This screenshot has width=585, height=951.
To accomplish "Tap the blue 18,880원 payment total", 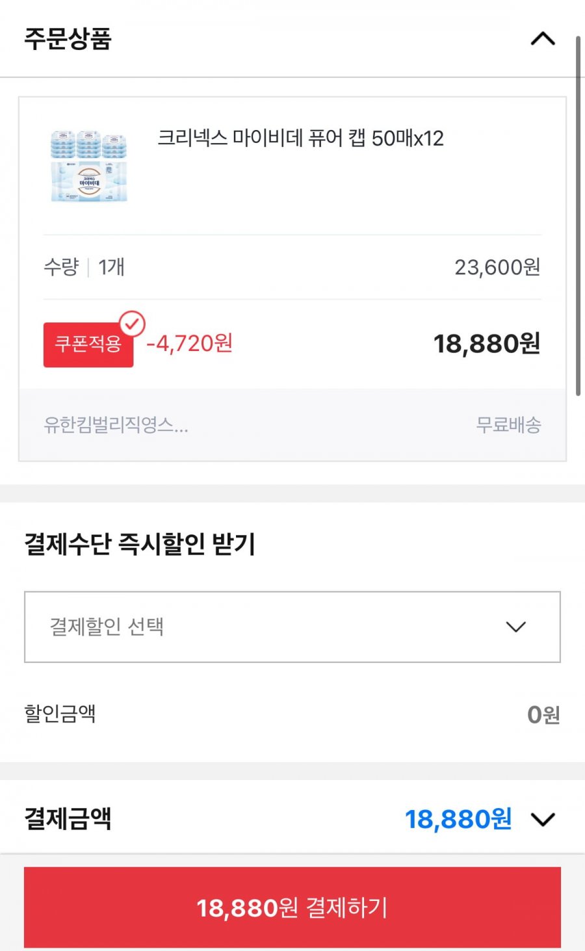I will click(x=458, y=819).
